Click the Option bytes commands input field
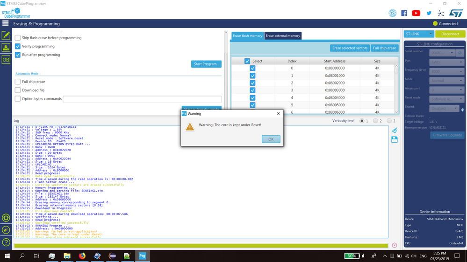The width and height of the screenshot is (467, 262). (142, 99)
